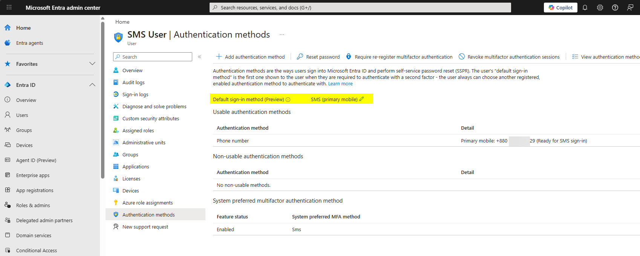Image resolution: width=640 pixels, height=256 pixels.
Task: Open Sign-in logs for the user
Action: 135,94
